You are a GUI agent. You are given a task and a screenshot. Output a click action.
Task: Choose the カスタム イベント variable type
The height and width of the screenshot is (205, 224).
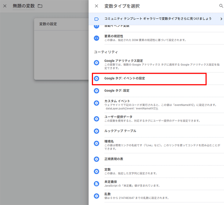[x=118, y=101]
